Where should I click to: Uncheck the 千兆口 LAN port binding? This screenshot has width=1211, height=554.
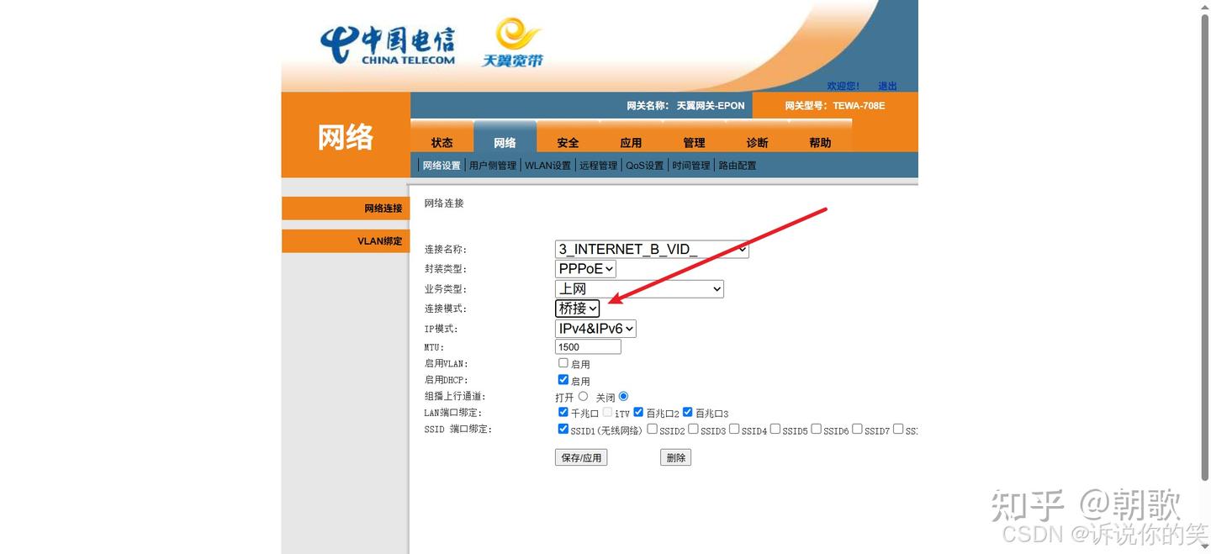tap(563, 412)
